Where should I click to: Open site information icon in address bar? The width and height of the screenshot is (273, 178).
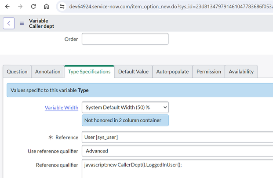pos(62,7)
